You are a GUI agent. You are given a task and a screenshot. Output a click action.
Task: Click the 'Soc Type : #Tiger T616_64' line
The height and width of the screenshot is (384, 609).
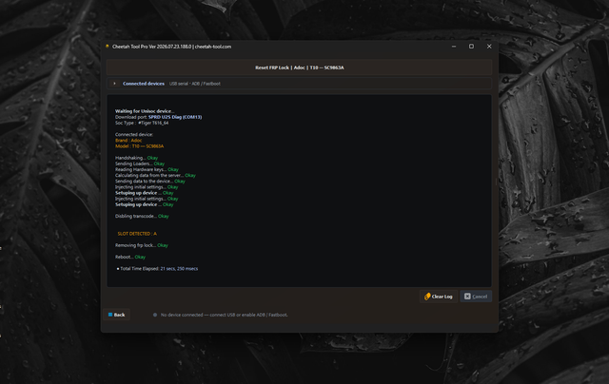[142, 123]
